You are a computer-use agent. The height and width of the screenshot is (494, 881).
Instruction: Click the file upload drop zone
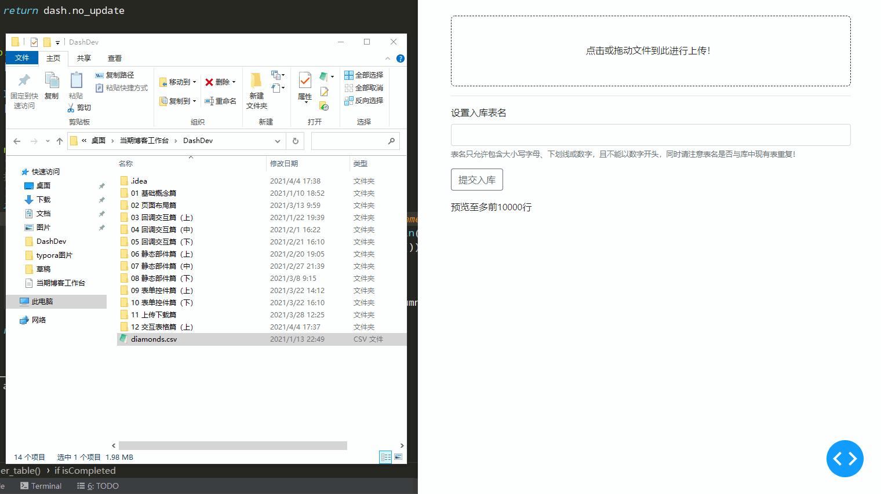click(651, 51)
